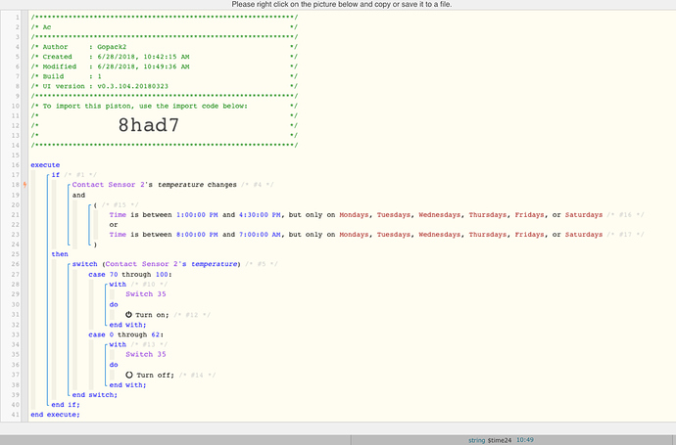Click 'case 0 through 62:' line

pyautogui.click(x=125, y=334)
